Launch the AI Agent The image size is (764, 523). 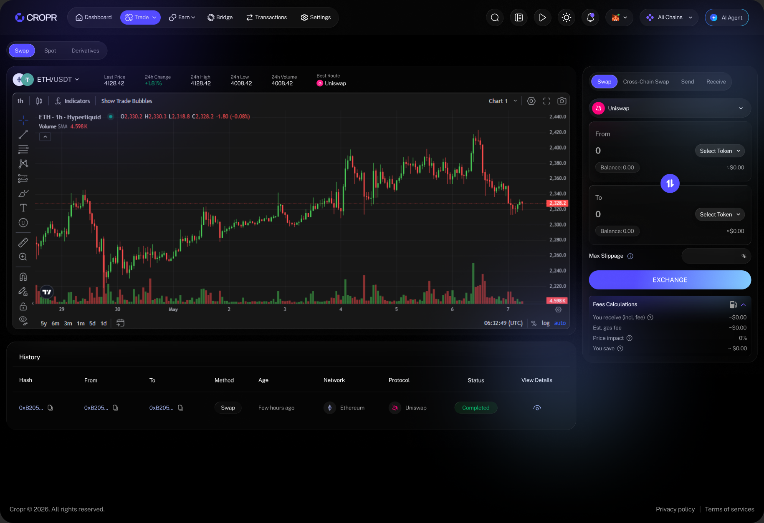click(727, 18)
